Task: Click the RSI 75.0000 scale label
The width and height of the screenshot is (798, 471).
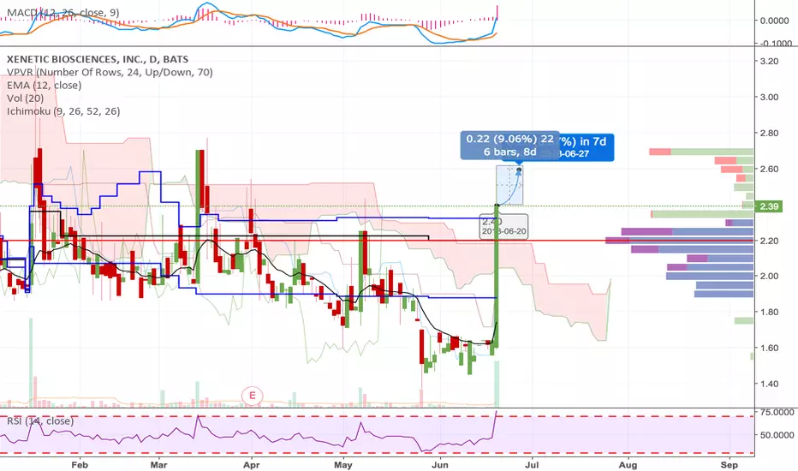Action: 777,412
